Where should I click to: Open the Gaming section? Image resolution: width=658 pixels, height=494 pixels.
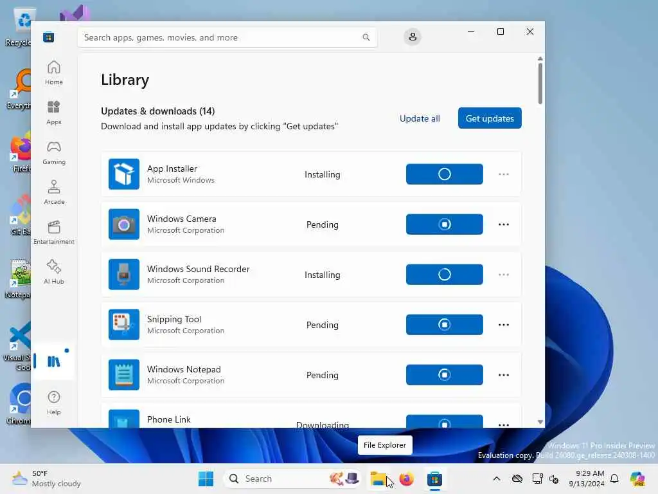54,152
